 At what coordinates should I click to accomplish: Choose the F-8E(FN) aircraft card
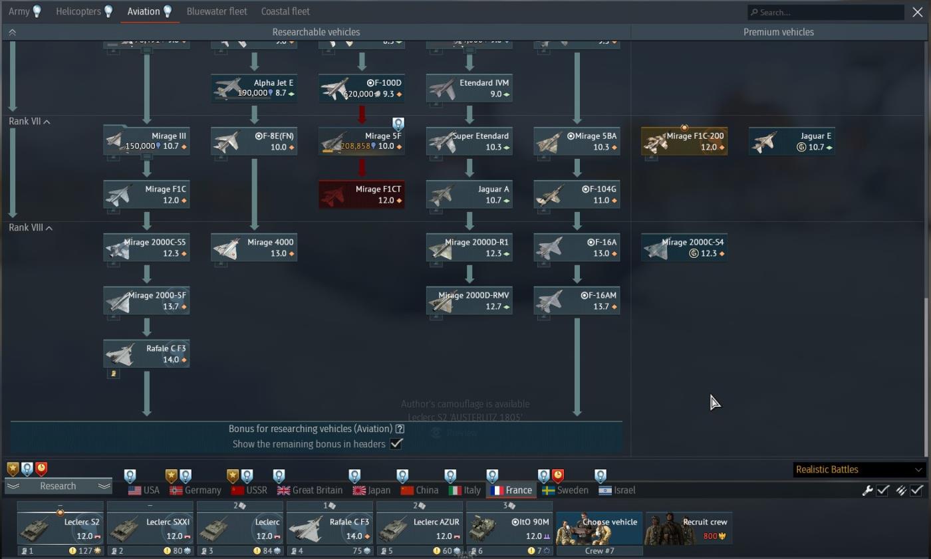(x=254, y=141)
